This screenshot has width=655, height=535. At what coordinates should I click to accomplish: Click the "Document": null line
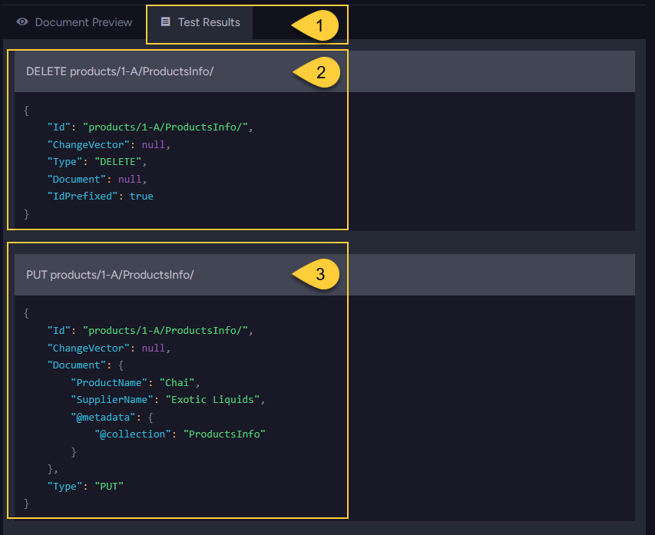click(x=97, y=179)
